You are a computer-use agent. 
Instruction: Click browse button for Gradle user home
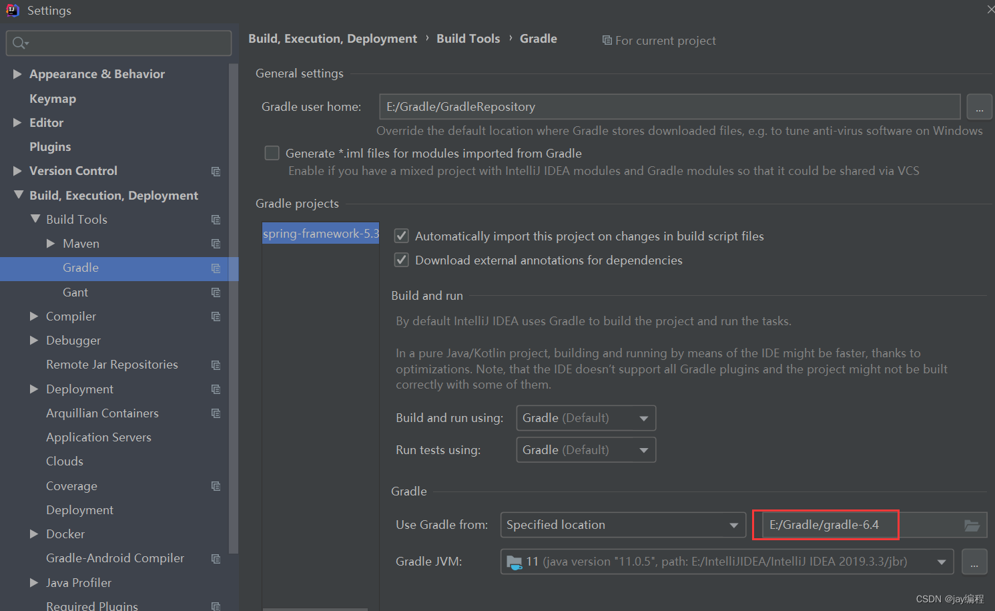(x=979, y=107)
